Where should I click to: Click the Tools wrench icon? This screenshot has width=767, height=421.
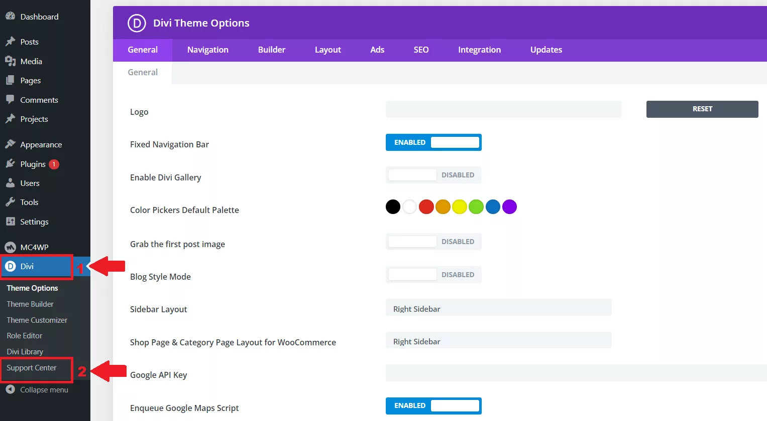point(10,202)
